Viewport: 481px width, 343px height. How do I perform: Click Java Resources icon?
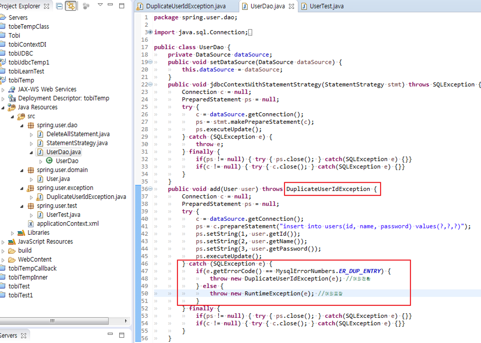pos(12,107)
